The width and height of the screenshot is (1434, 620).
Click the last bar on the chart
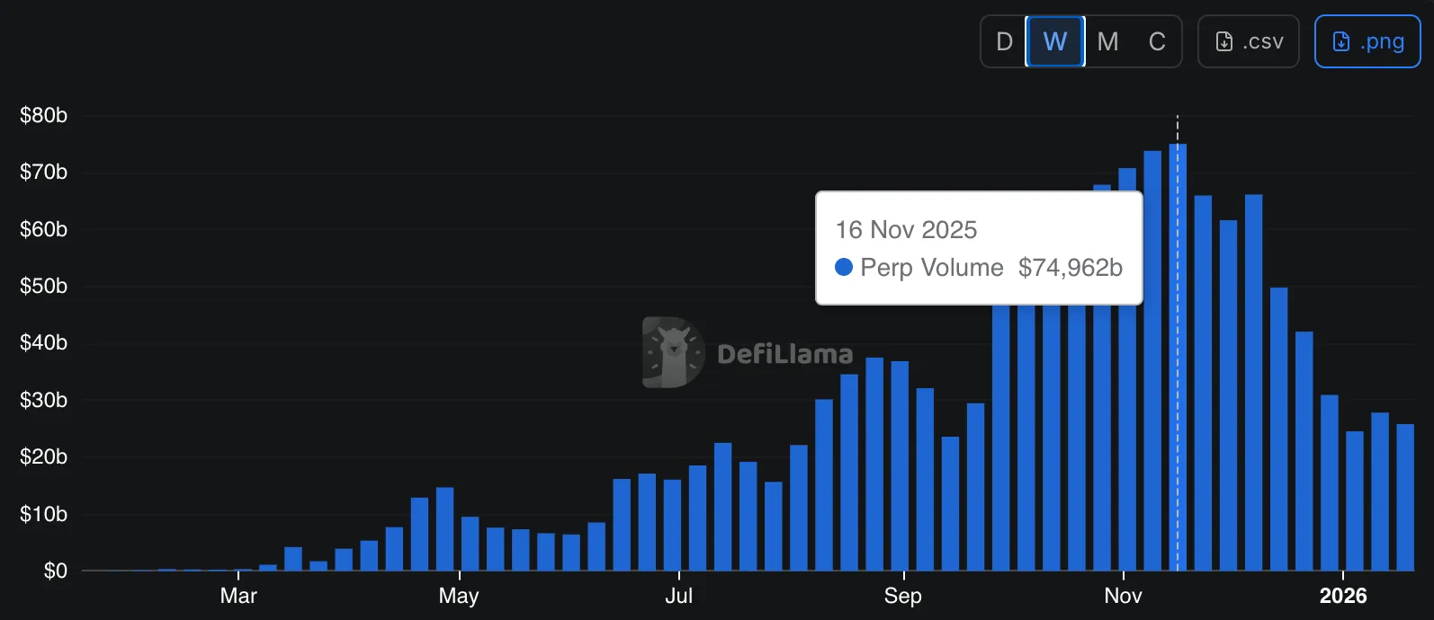[x=1404, y=499]
